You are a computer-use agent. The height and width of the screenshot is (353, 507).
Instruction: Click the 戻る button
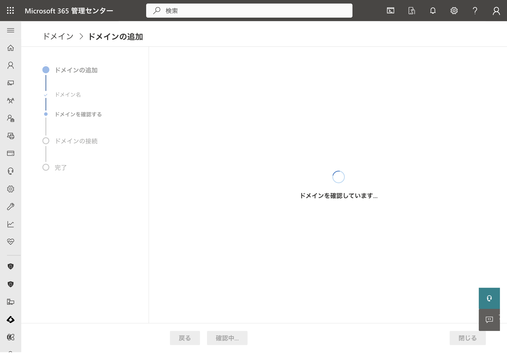tap(185, 338)
